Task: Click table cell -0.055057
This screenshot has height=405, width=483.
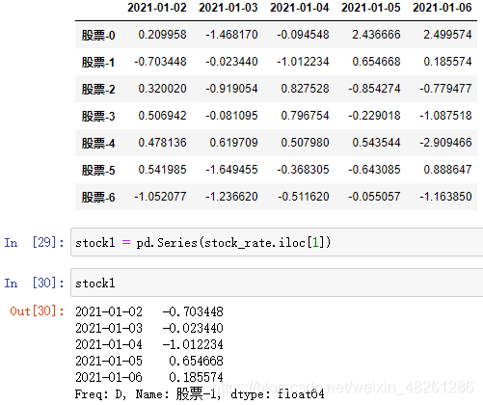Action: tap(374, 197)
